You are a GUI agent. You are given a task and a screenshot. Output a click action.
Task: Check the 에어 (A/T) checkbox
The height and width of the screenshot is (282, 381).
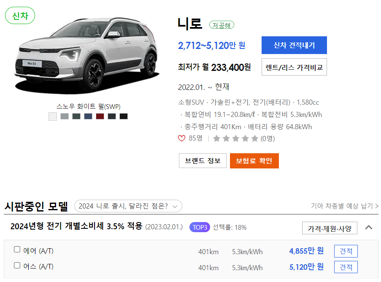pos(17,249)
